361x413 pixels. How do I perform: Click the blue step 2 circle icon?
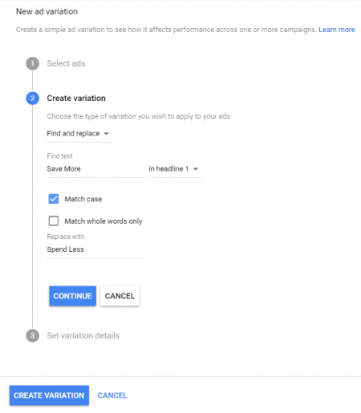(x=32, y=98)
